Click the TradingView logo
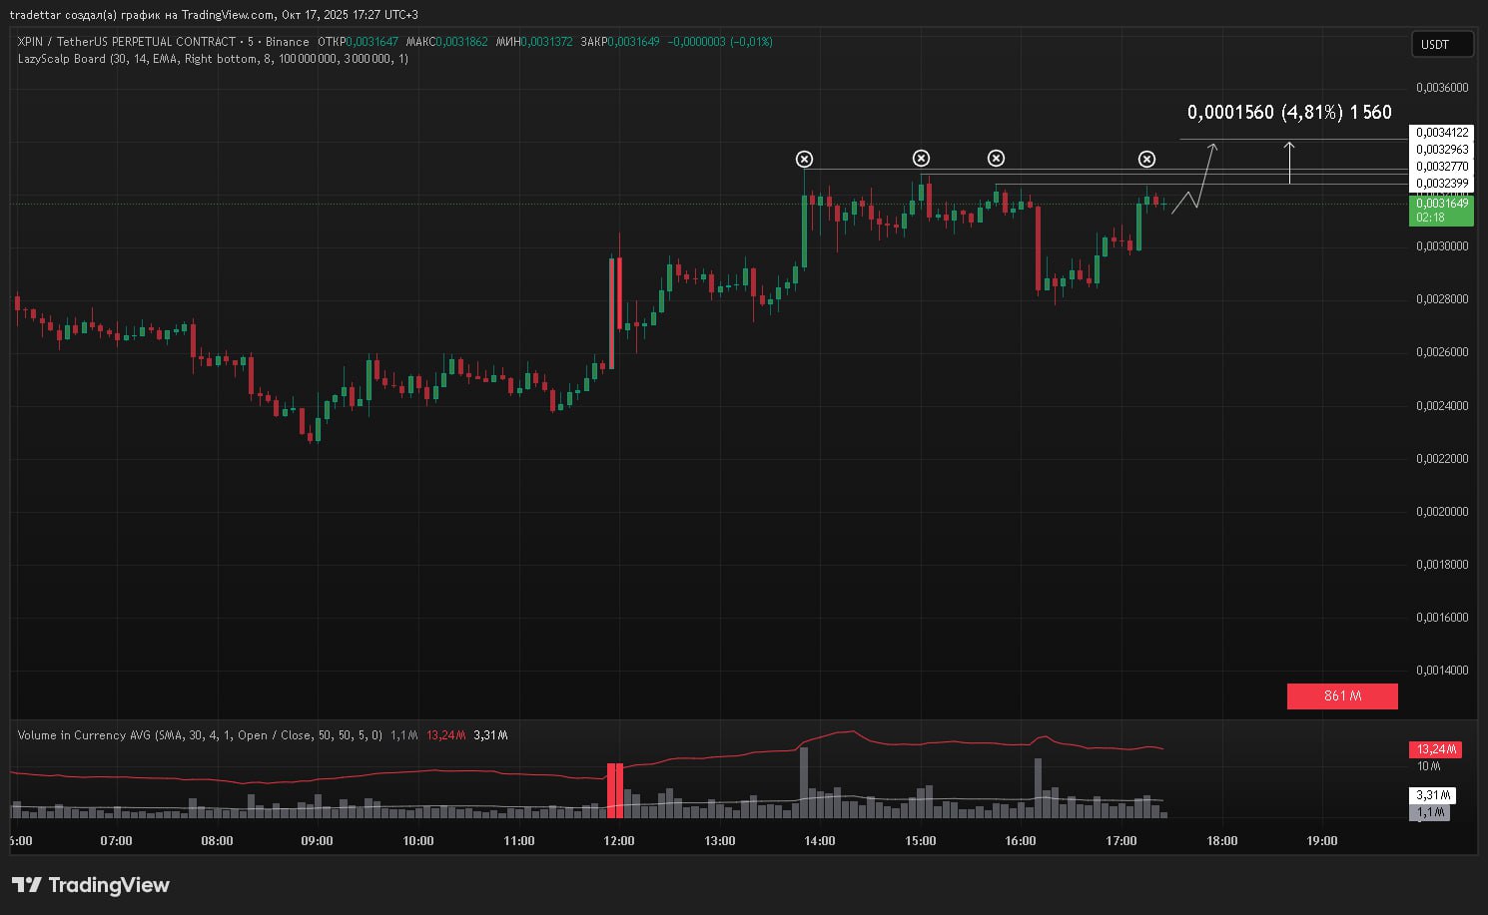Image resolution: width=1488 pixels, height=915 pixels. tap(91, 885)
